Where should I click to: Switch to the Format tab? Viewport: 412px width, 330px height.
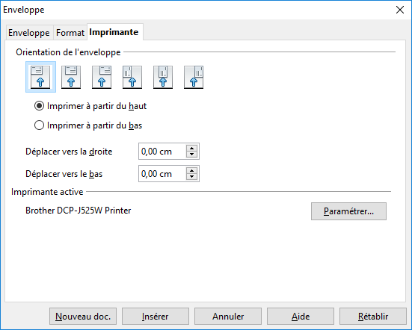point(70,33)
